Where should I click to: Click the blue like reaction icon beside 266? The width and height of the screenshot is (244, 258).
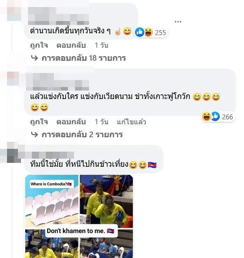coord(215,117)
